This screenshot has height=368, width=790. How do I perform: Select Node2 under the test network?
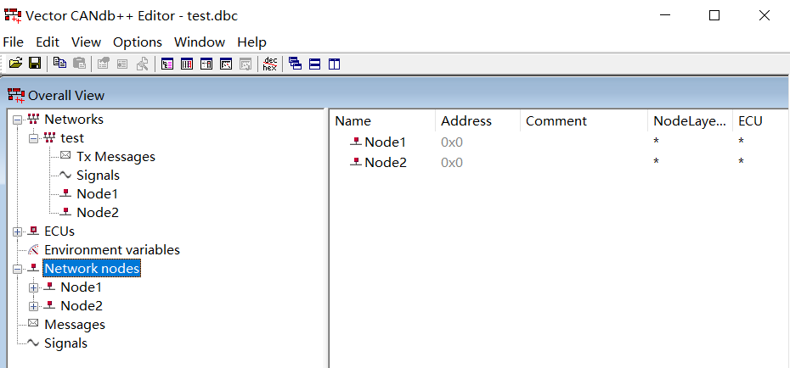point(98,212)
